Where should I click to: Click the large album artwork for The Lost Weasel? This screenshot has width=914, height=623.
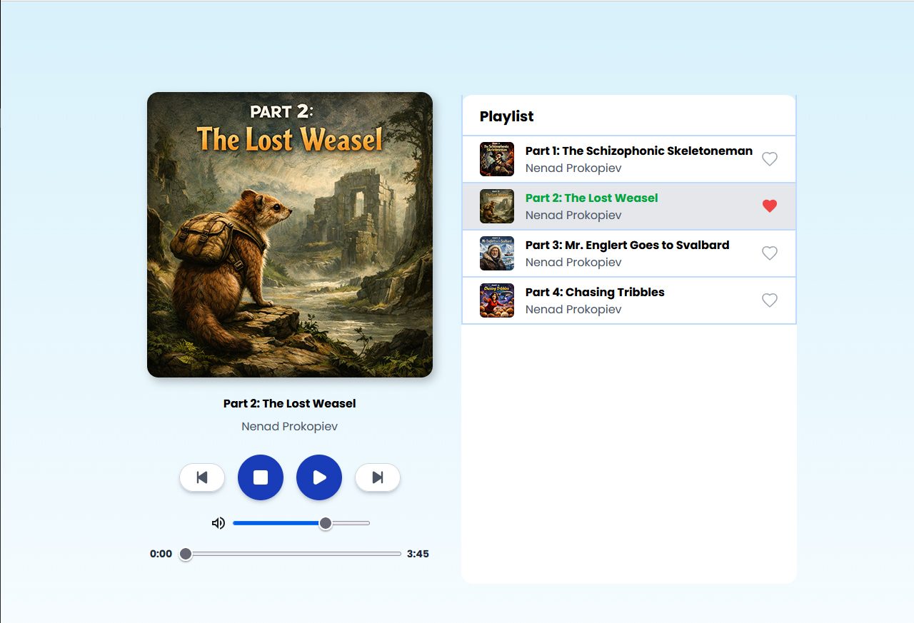pyautogui.click(x=289, y=234)
